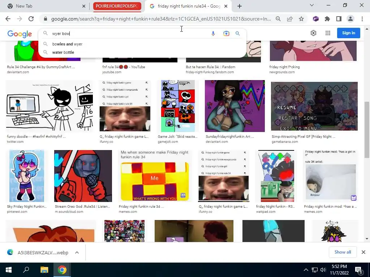This screenshot has height=277, width=370.
Task: Search by voice microphone icon
Action: pos(213,34)
